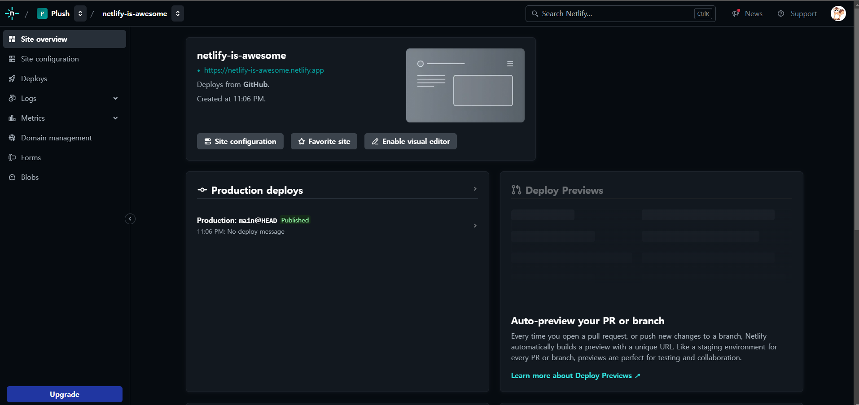Open main@HEAD deploy row chevron
859x405 pixels.
pyautogui.click(x=475, y=226)
